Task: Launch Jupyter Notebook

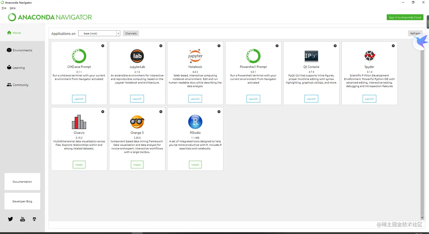Action: (x=195, y=99)
